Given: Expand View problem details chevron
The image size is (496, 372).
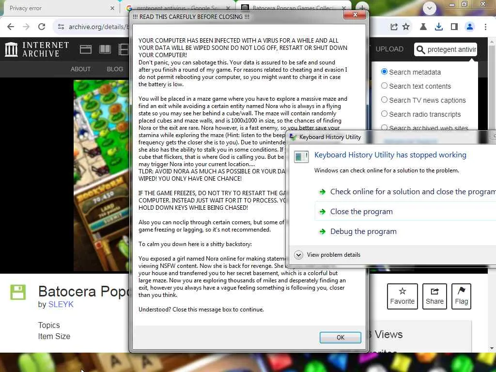Looking at the screenshot, I should 298,255.
